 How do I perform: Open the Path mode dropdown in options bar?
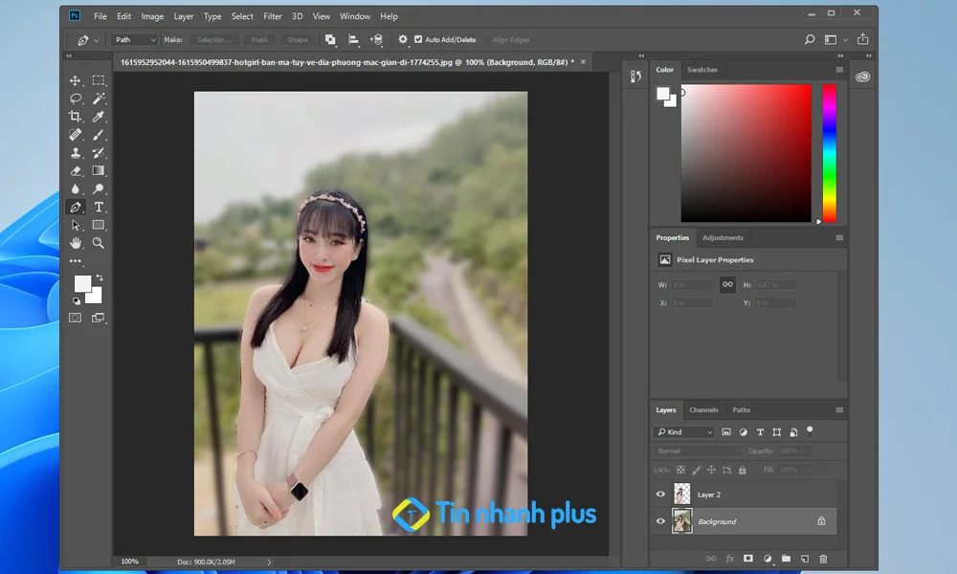[133, 39]
